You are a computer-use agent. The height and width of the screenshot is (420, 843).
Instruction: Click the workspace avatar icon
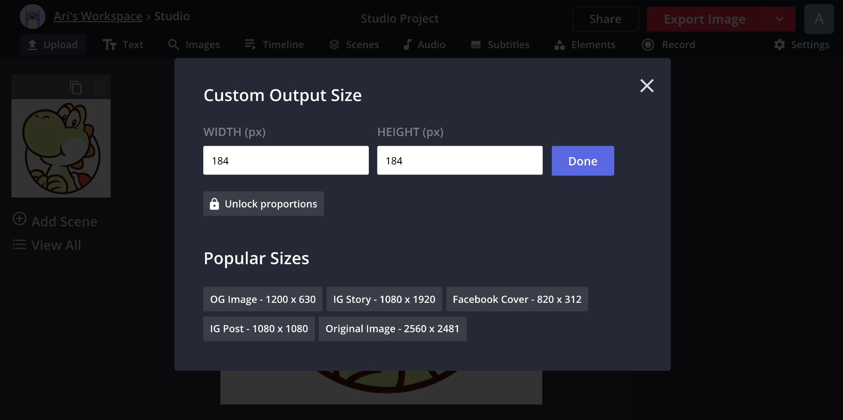(32, 17)
